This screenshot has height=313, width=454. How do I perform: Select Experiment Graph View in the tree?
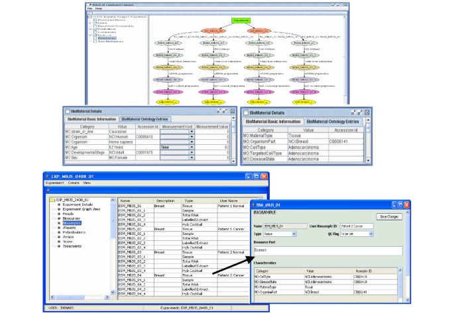(82, 209)
